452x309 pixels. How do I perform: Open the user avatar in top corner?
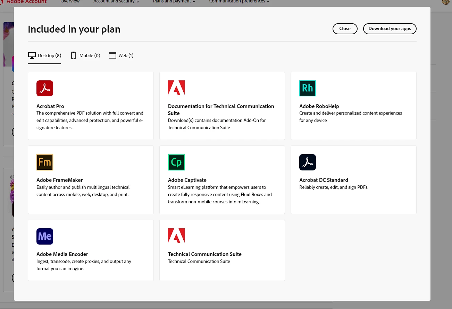coord(446,2)
